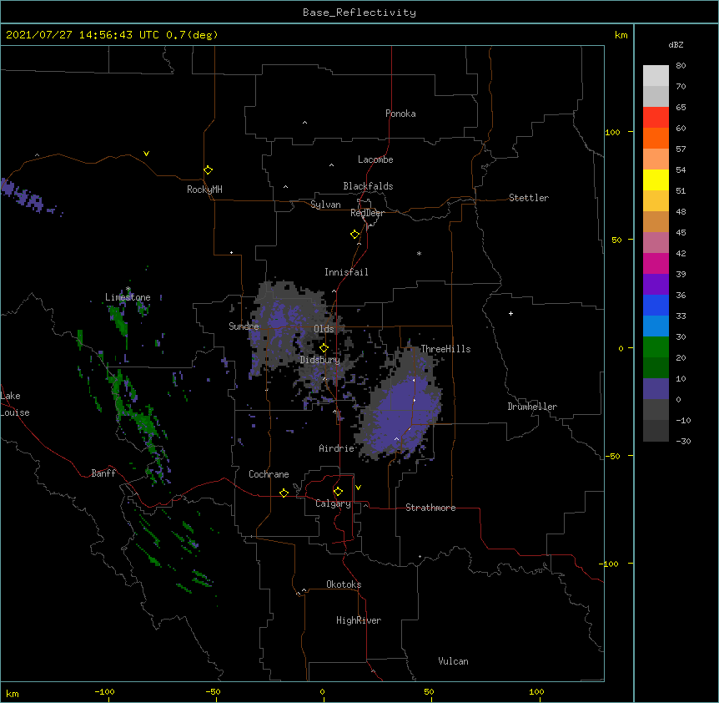Pick the bright blue 33-36 dBZ legend swatch

tap(656, 305)
